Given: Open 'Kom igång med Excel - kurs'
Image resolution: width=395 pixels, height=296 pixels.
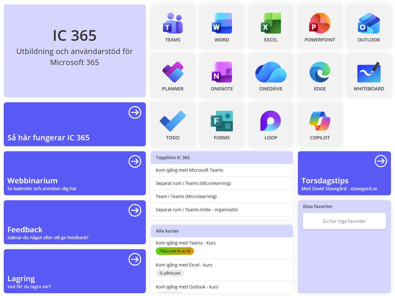Looking at the screenshot, I should point(184,265).
